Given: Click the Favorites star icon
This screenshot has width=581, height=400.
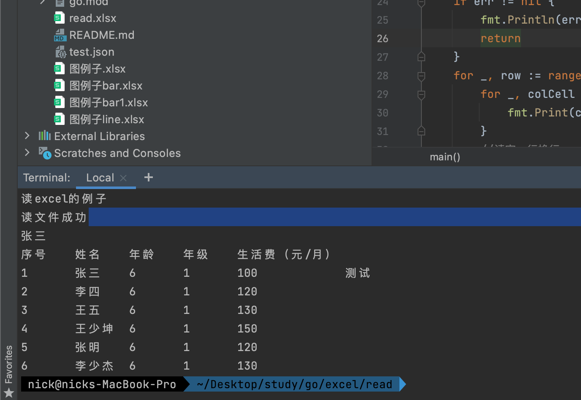Looking at the screenshot, I should coord(9,393).
